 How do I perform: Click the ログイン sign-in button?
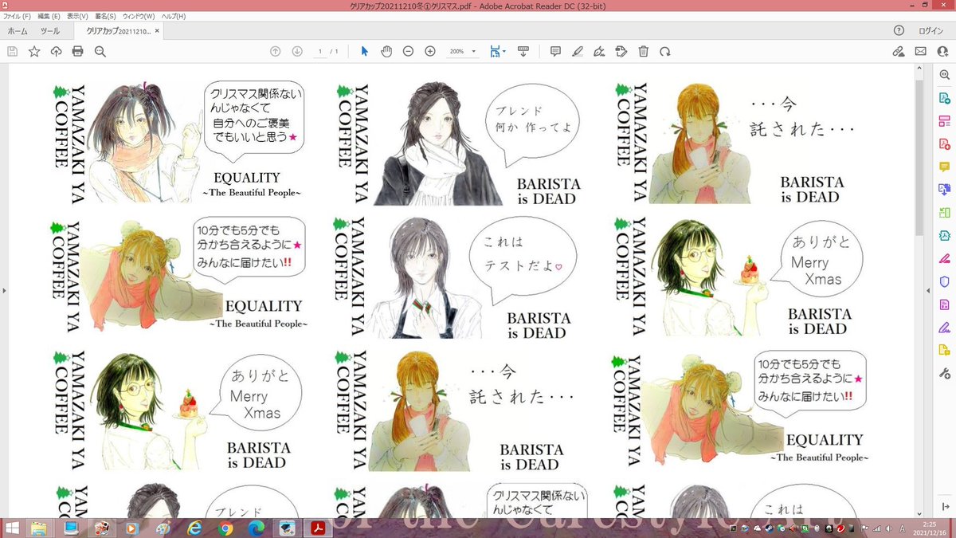pos(931,31)
